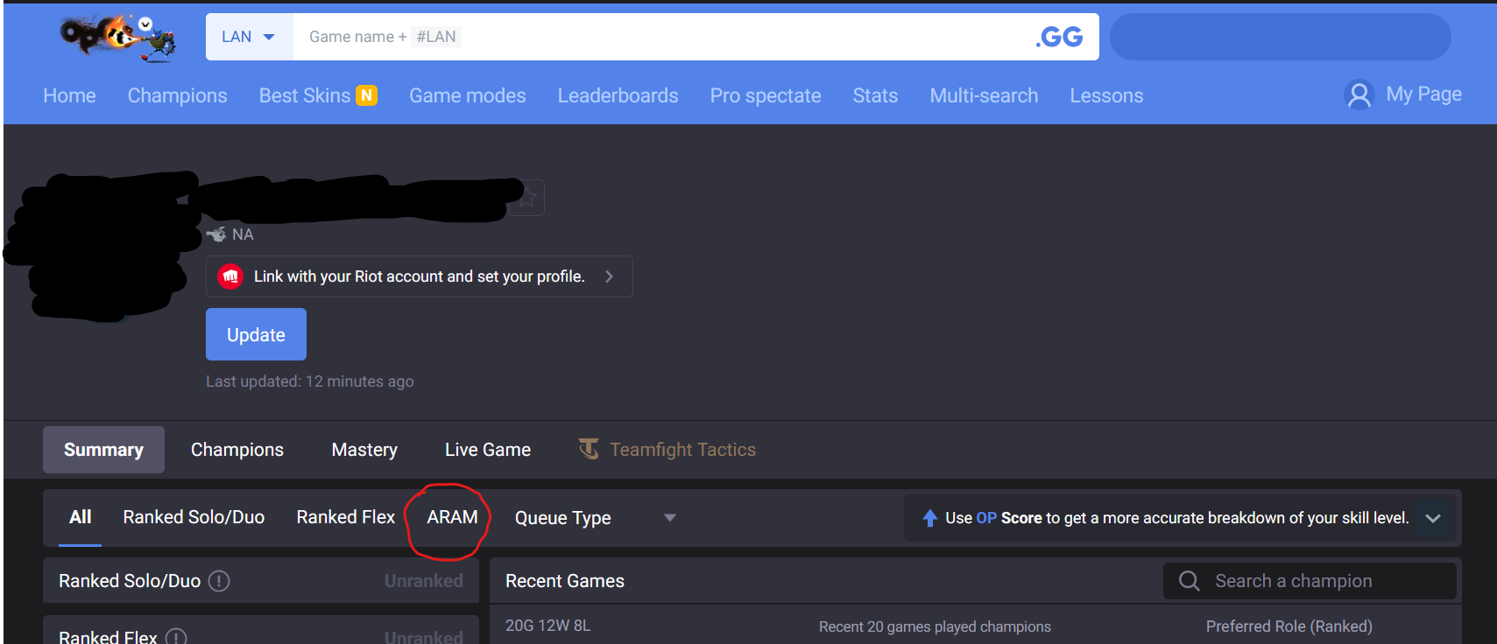Go to Home in the navigation bar
Image resolution: width=1497 pixels, height=644 pixels.
[x=70, y=95]
